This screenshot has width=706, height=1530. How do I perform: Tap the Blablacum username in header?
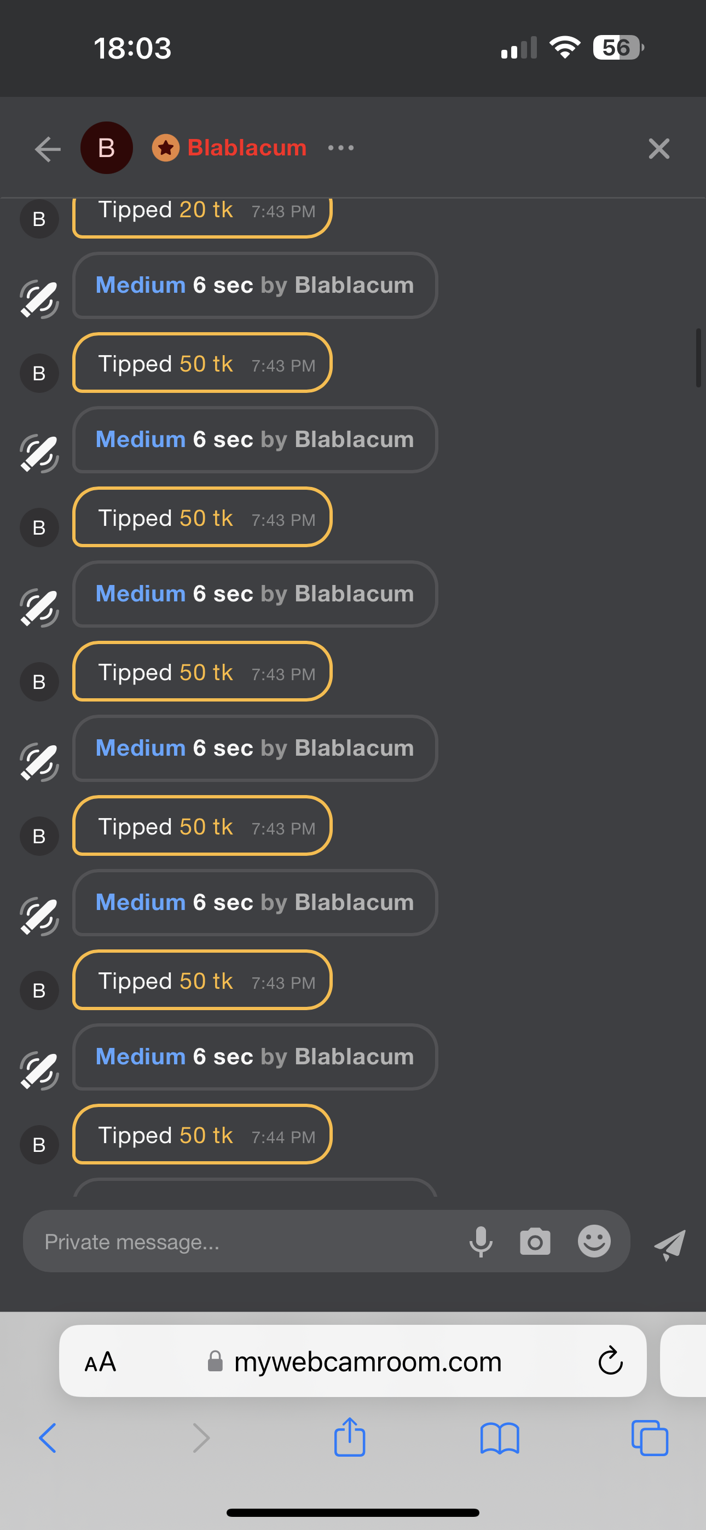click(x=247, y=148)
